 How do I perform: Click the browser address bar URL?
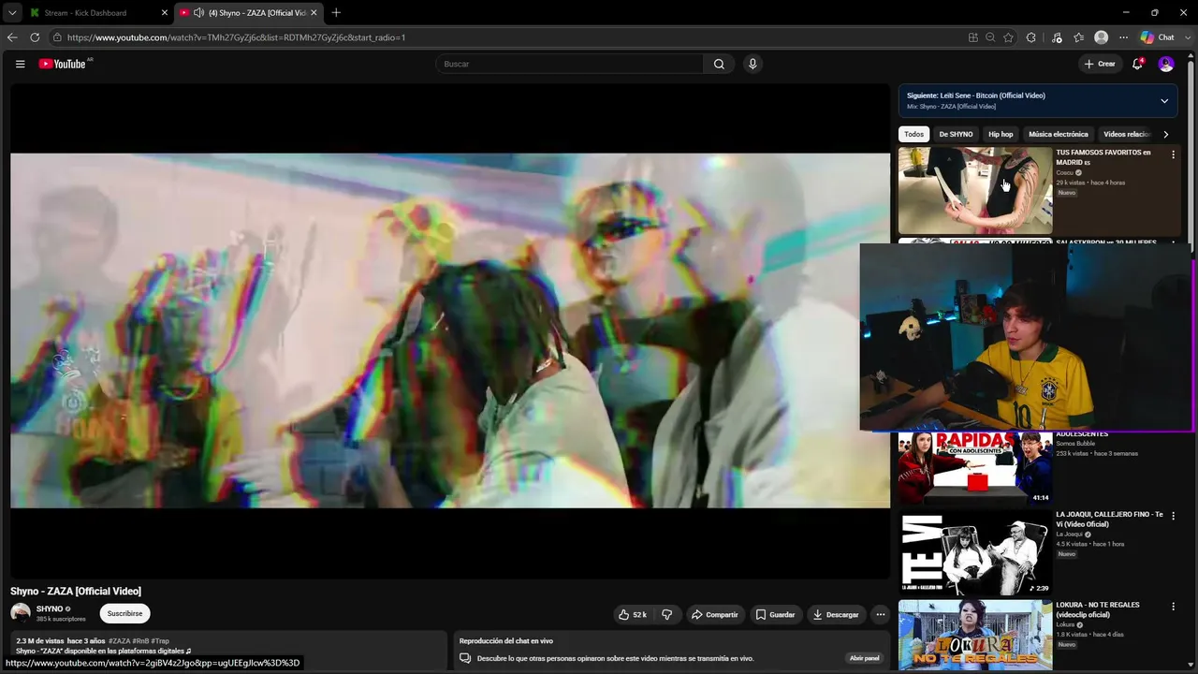(x=236, y=37)
